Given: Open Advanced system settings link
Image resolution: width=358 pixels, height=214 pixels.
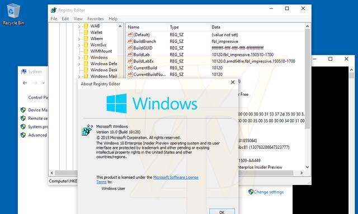Looking at the screenshot, I should [x=37, y=135].
